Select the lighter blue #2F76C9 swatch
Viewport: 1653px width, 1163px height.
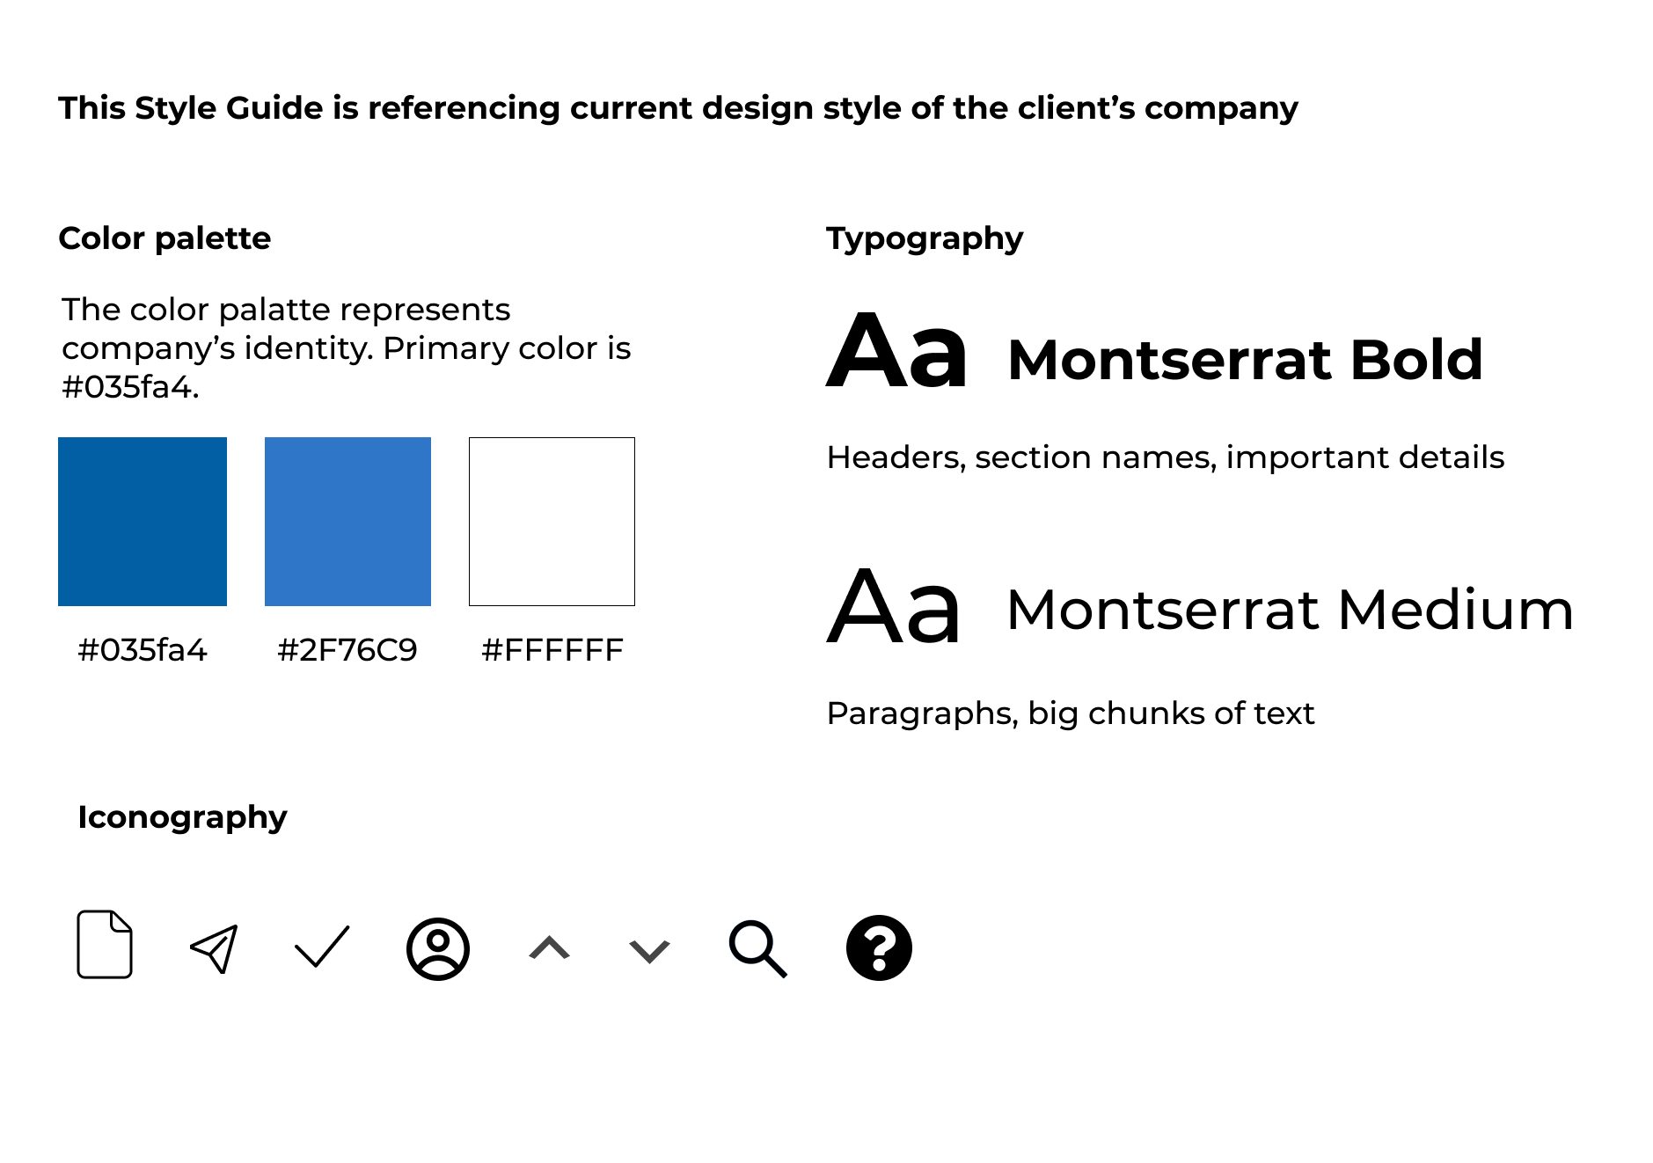pos(347,522)
